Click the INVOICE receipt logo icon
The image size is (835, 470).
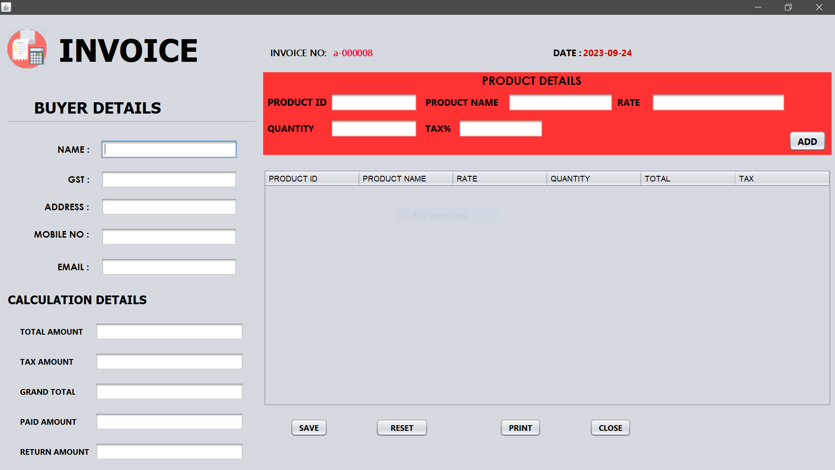27,48
